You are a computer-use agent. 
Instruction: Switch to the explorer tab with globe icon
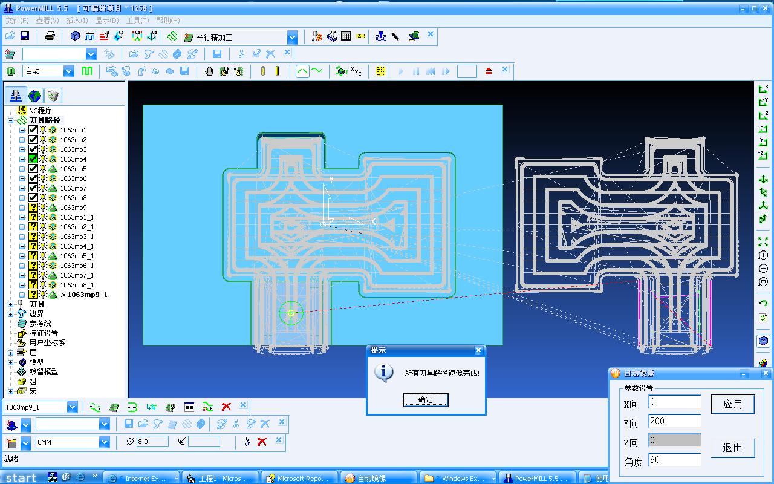(34, 95)
